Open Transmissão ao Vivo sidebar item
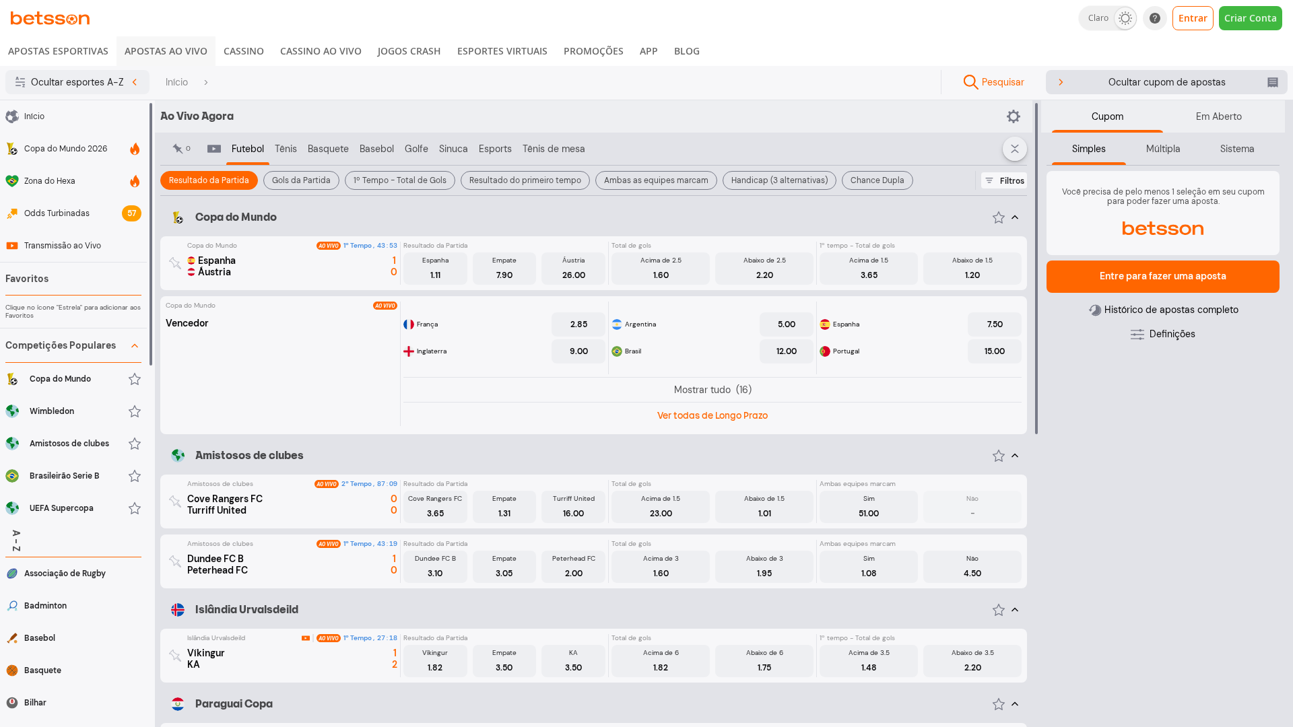Viewport: 1293px width, 727px height. click(x=73, y=246)
